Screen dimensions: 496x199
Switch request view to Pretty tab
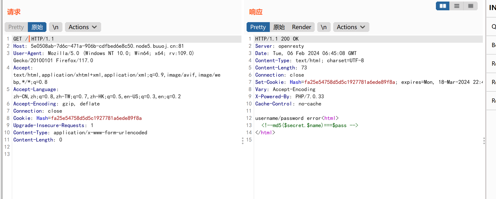(16, 27)
